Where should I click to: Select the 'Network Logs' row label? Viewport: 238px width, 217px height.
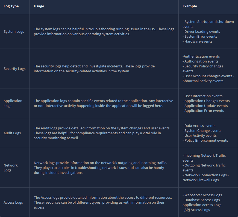click(x=10, y=168)
